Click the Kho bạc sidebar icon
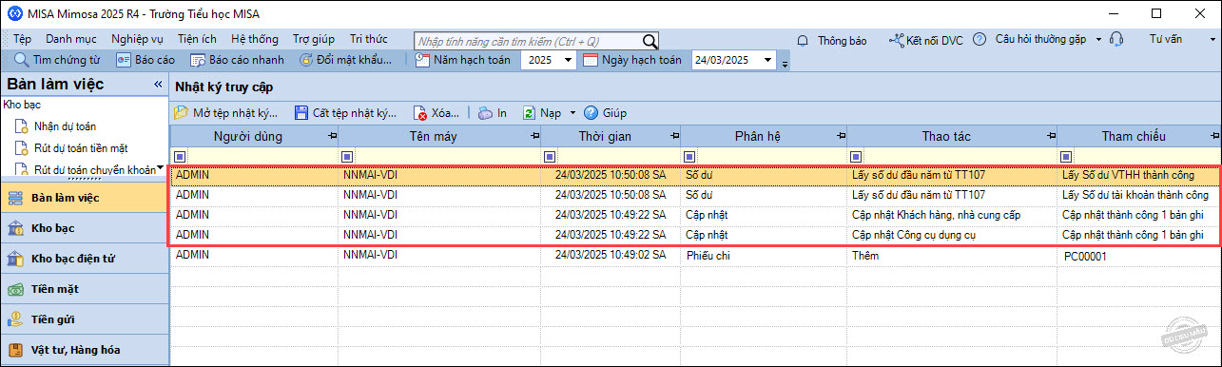Image resolution: width=1222 pixels, height=367 pixels. coord(15,228)
